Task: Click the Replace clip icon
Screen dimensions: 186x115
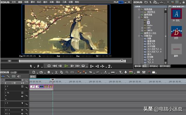Action: pos(72,73)
